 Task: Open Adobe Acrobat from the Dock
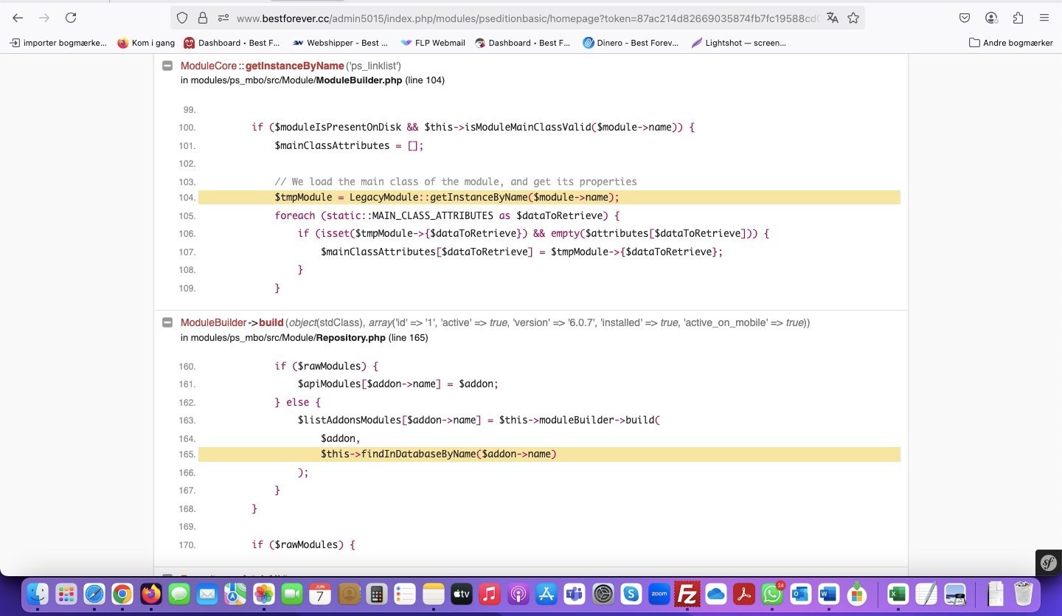pos(744,594)
